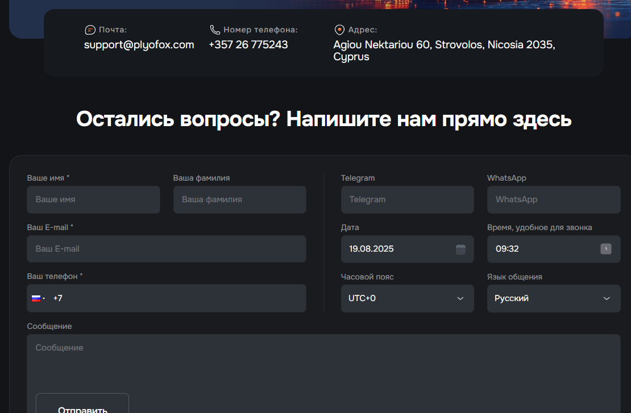Click the Russian flag country selector
This screenshot has height=413, width=631.
click(38, 298)
